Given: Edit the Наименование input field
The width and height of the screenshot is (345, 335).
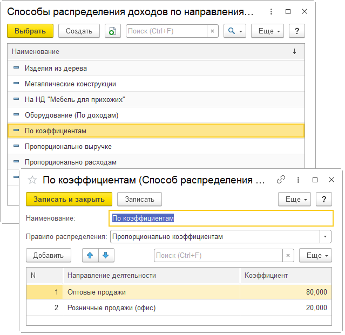Looking at the screenshot, I should tap(221, 218).
